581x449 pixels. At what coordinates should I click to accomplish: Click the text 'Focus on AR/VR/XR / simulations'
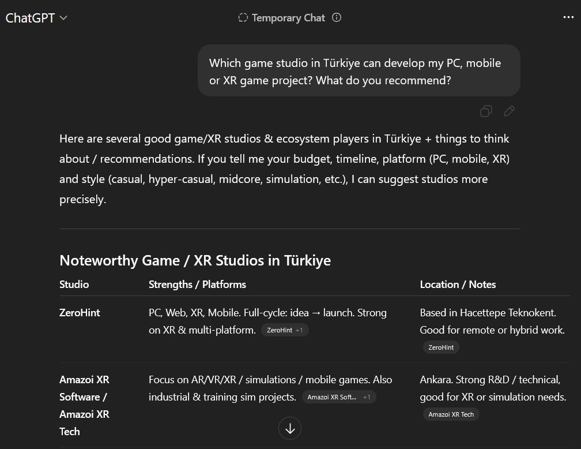[x=222, y=380]
